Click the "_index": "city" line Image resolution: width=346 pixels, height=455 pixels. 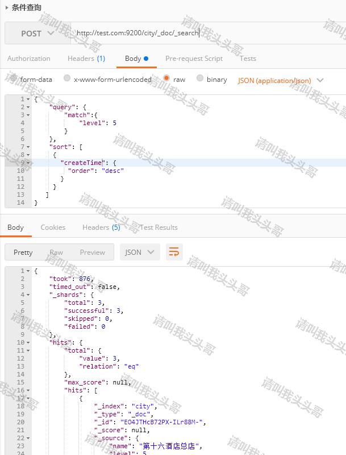pos(126,406)
